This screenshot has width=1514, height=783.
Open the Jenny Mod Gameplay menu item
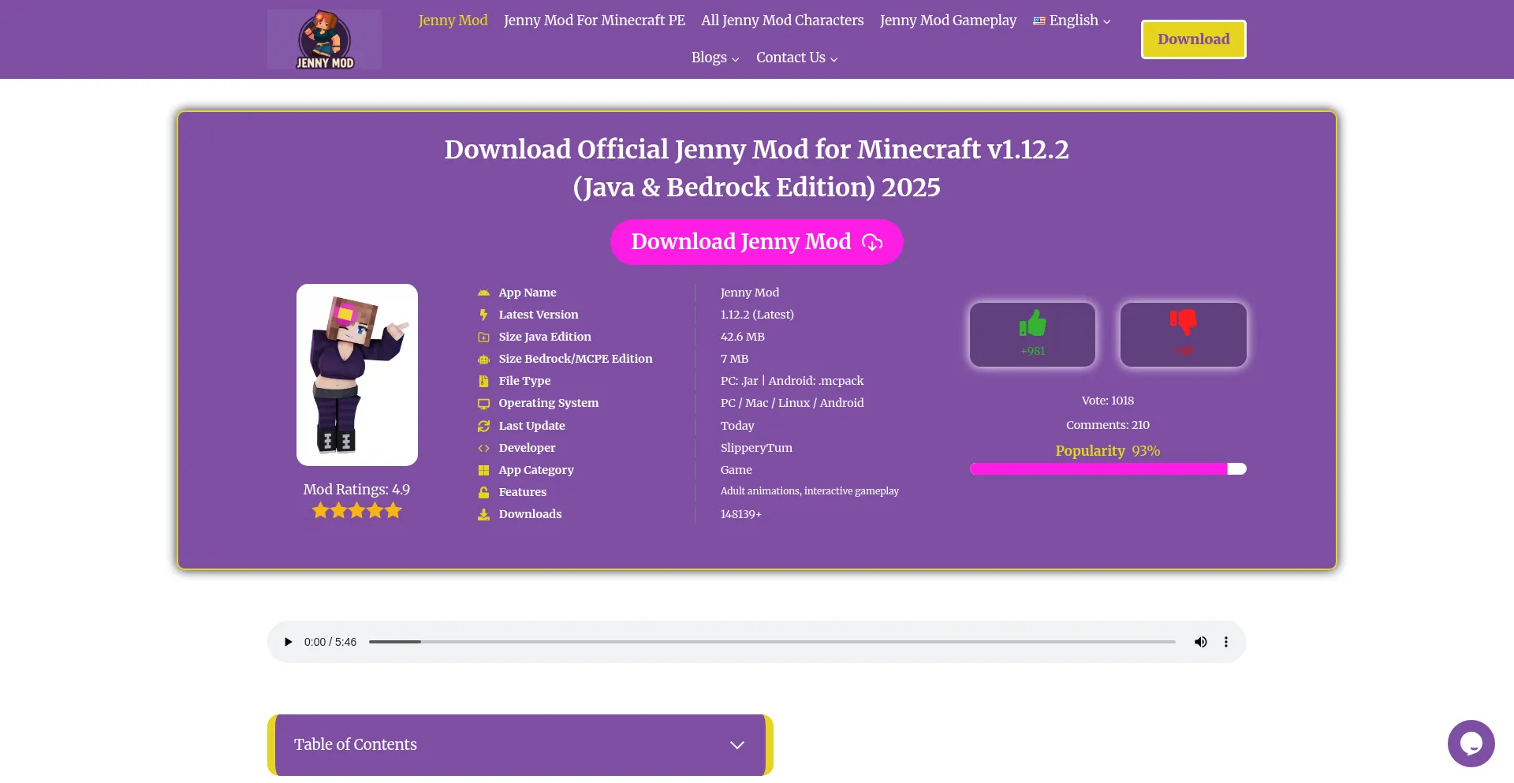coord(948,21)
